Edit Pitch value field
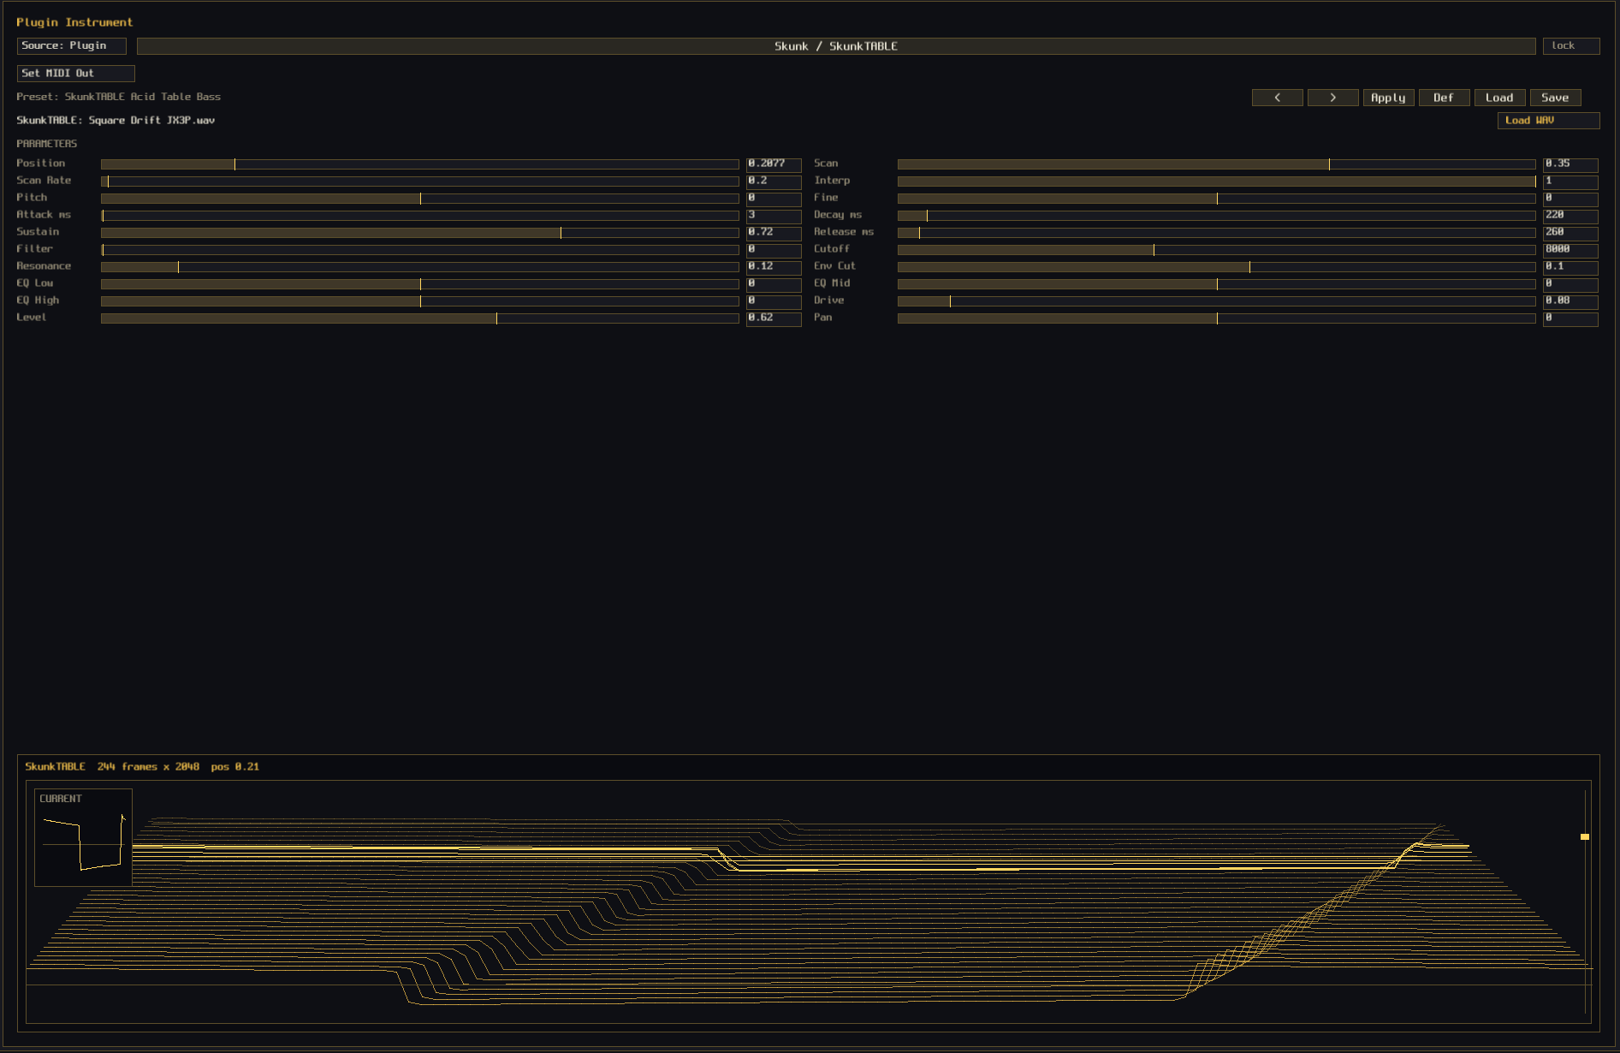The width and height of the screenshot is (1620, 1053). pos(774,199)
